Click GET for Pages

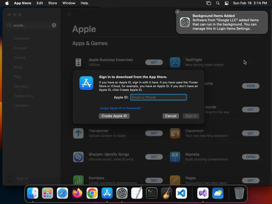tap(251, 180)
